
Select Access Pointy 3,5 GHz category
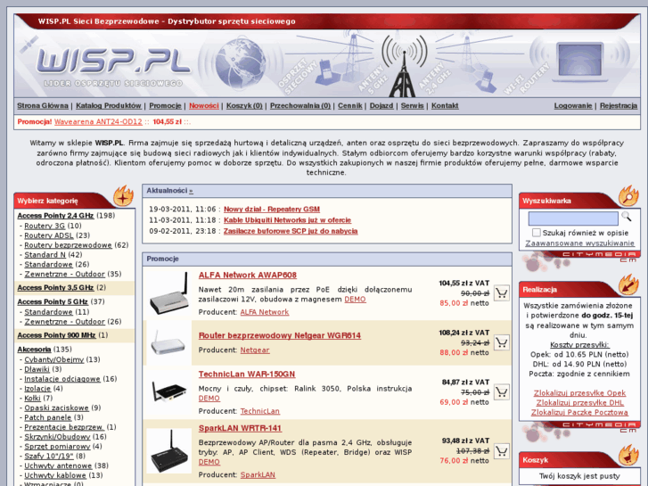pos(55,287)
